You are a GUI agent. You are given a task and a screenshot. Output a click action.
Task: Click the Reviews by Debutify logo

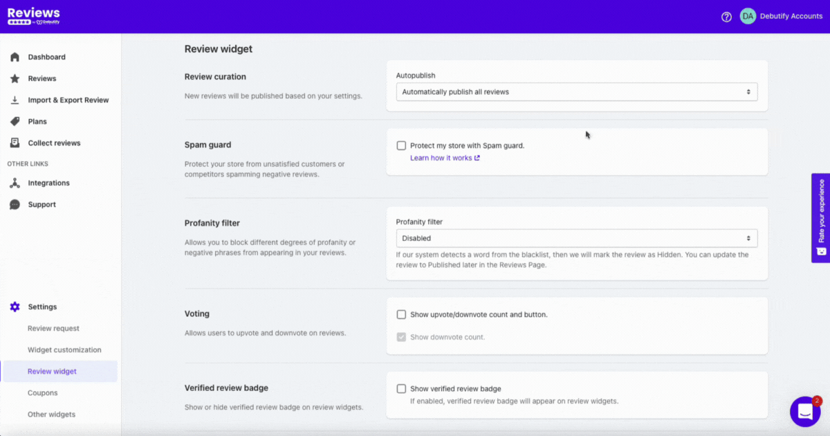coord(34,16)
